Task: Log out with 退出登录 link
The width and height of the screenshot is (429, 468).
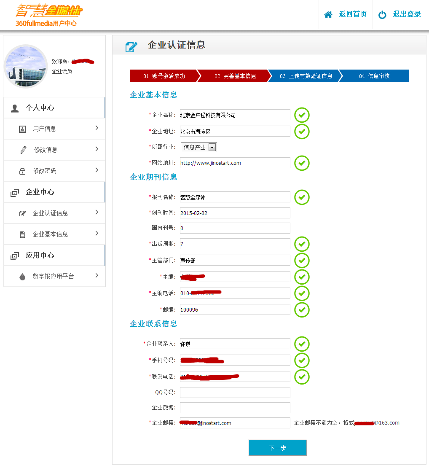Action: [407, 14]
